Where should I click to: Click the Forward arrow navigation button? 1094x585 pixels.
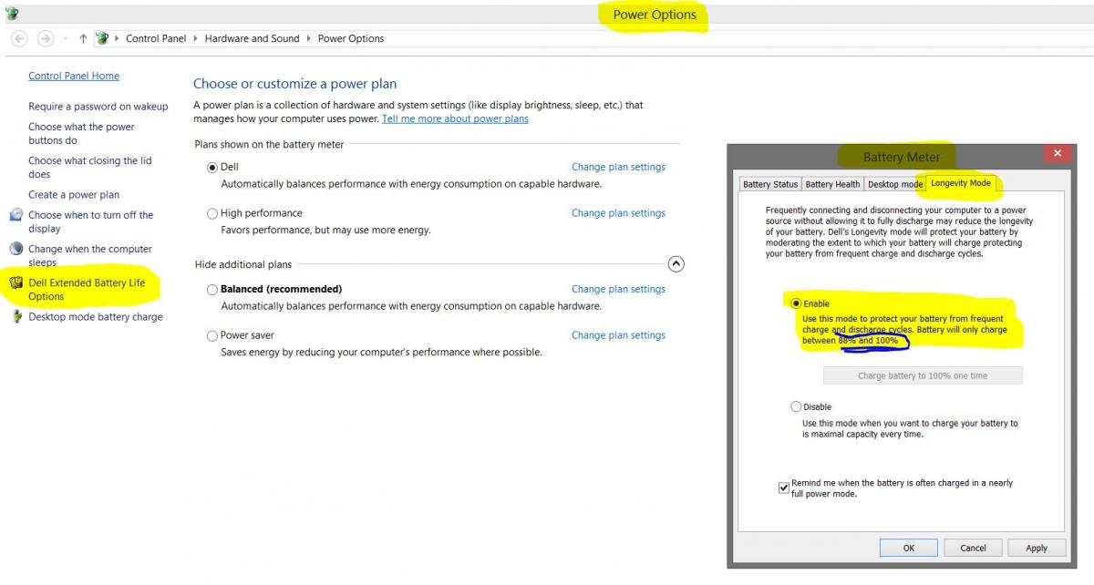[46, 38]
